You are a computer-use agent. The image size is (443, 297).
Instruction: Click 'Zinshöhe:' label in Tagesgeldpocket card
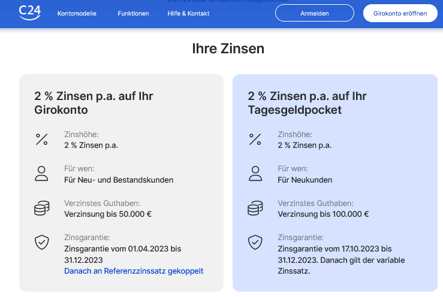pyautogui.click(x=295, y=134)
